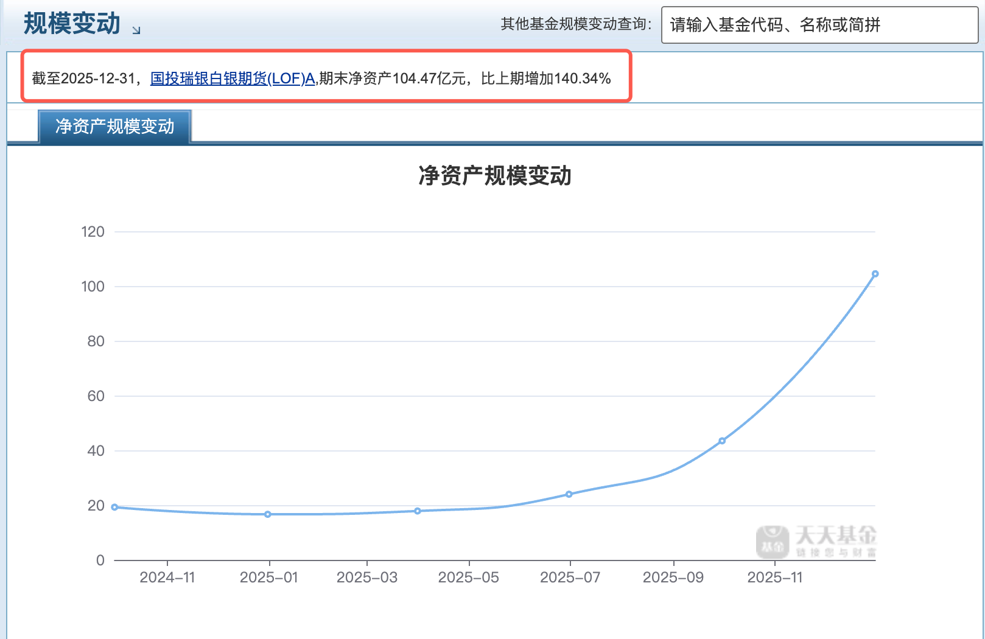Click the 2024-11 x-axis label

pos(167,578)
